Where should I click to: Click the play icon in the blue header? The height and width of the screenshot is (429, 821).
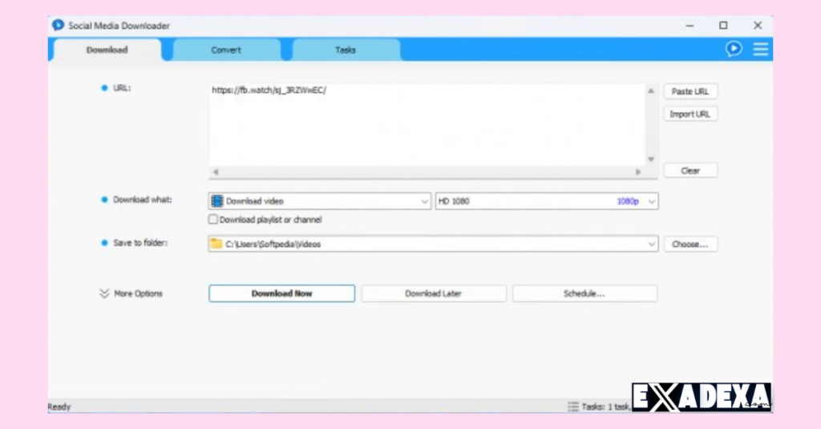[x=734, y=49]
